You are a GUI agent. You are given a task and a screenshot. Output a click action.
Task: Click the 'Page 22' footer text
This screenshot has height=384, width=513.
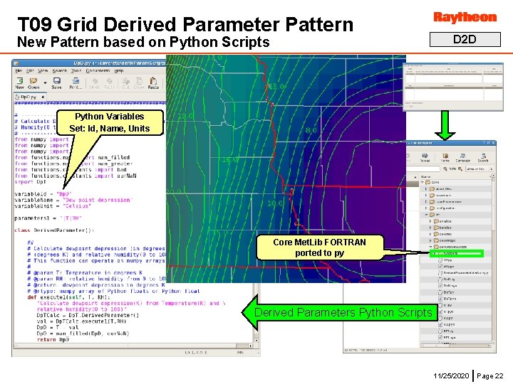(489, 375)
